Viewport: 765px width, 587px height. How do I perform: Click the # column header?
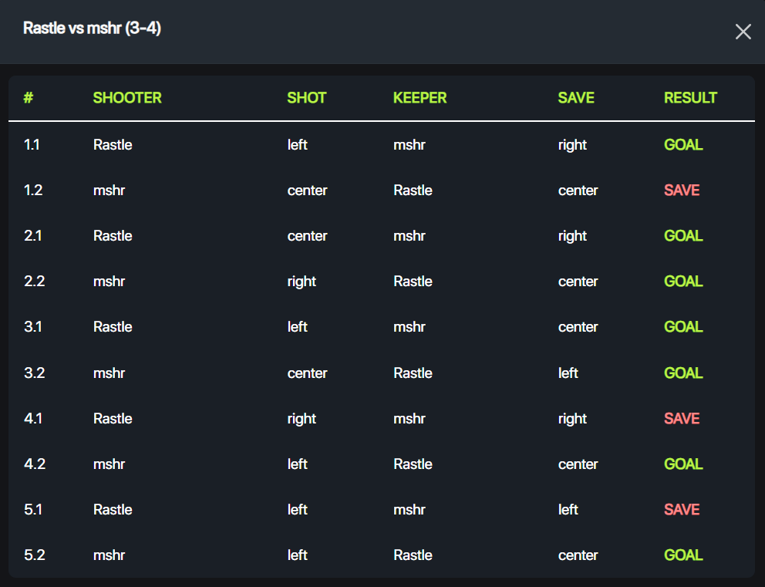click(x=29, y=98)
